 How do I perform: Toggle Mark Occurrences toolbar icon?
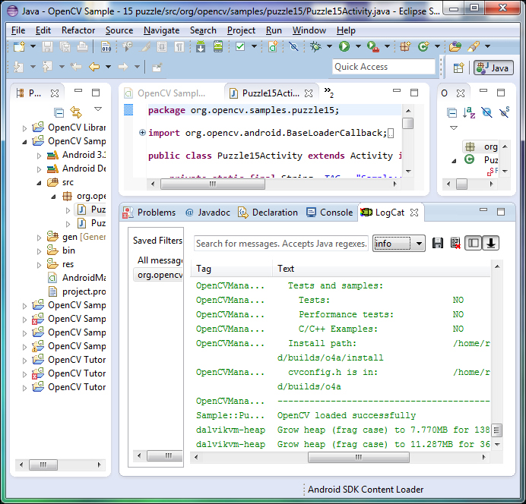144,46
